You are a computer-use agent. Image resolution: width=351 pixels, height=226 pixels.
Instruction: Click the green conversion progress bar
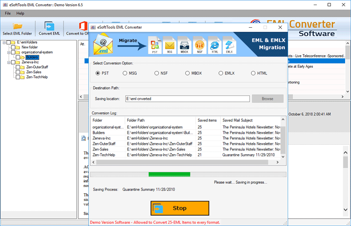click(169, 175)
